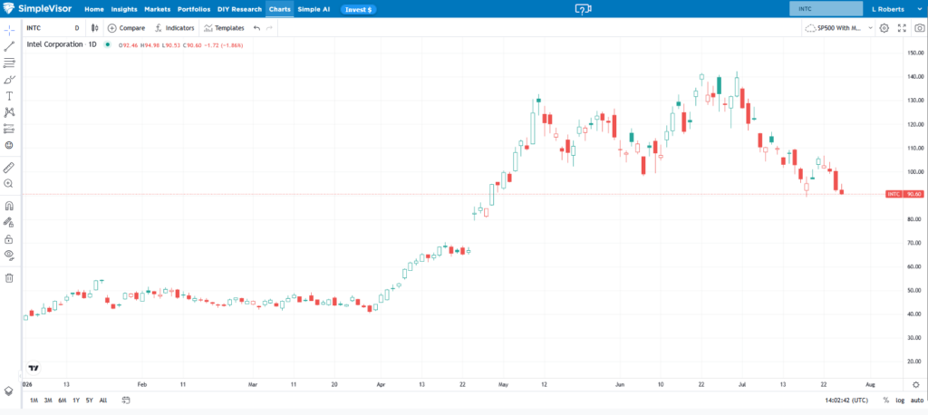Open the Markets menu

[158, 9]
